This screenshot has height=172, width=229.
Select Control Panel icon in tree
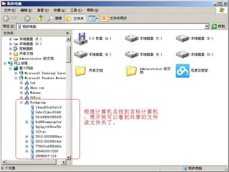16,49
